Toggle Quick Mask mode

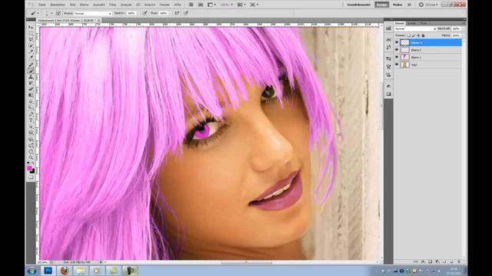(x=31, y=177)
